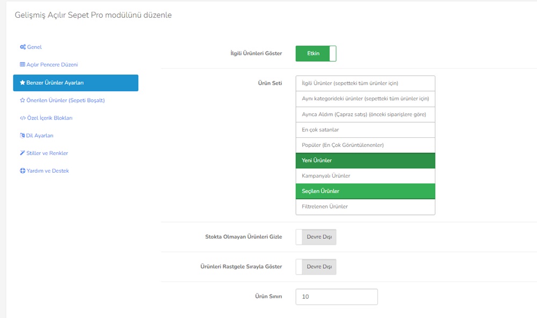537x318 pixels.
Task: Click the lifebuoy icon beside Yardım ve Destek
Action: coord(23,171)
